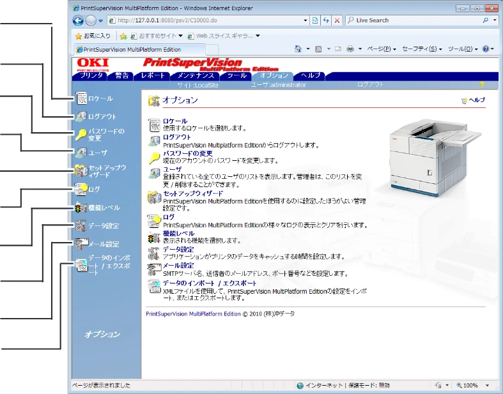Open the recent pages dropdown beside the Forward button
503x394 pixels.
(100, 21)
